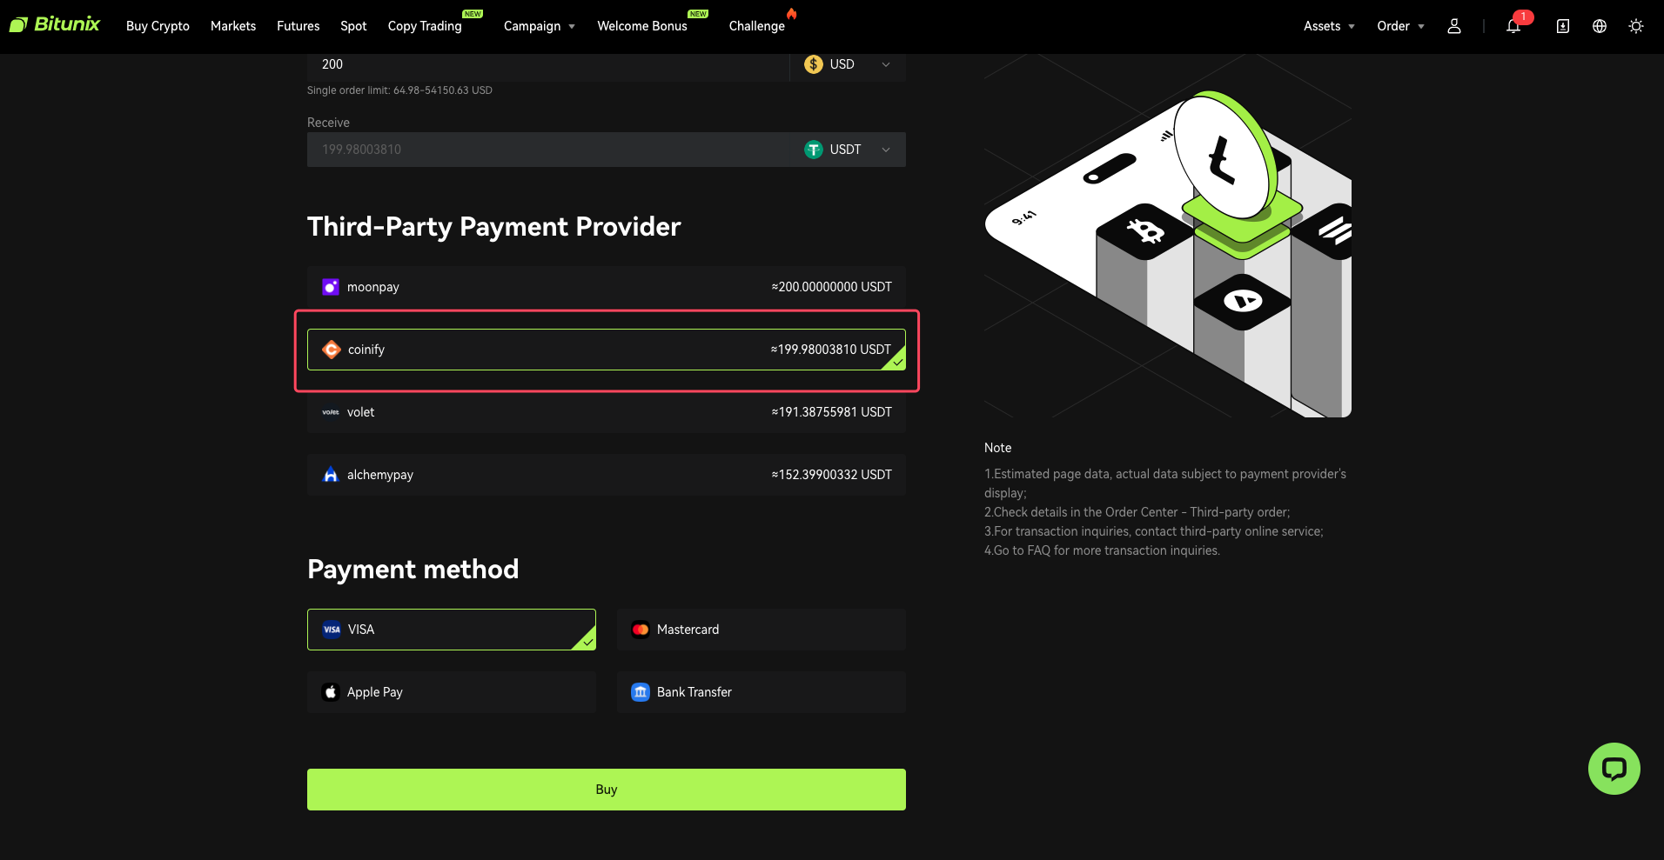Select moonpay as payment provider
This screenshot has width=1664, height=860.
(x=607, y=287)
